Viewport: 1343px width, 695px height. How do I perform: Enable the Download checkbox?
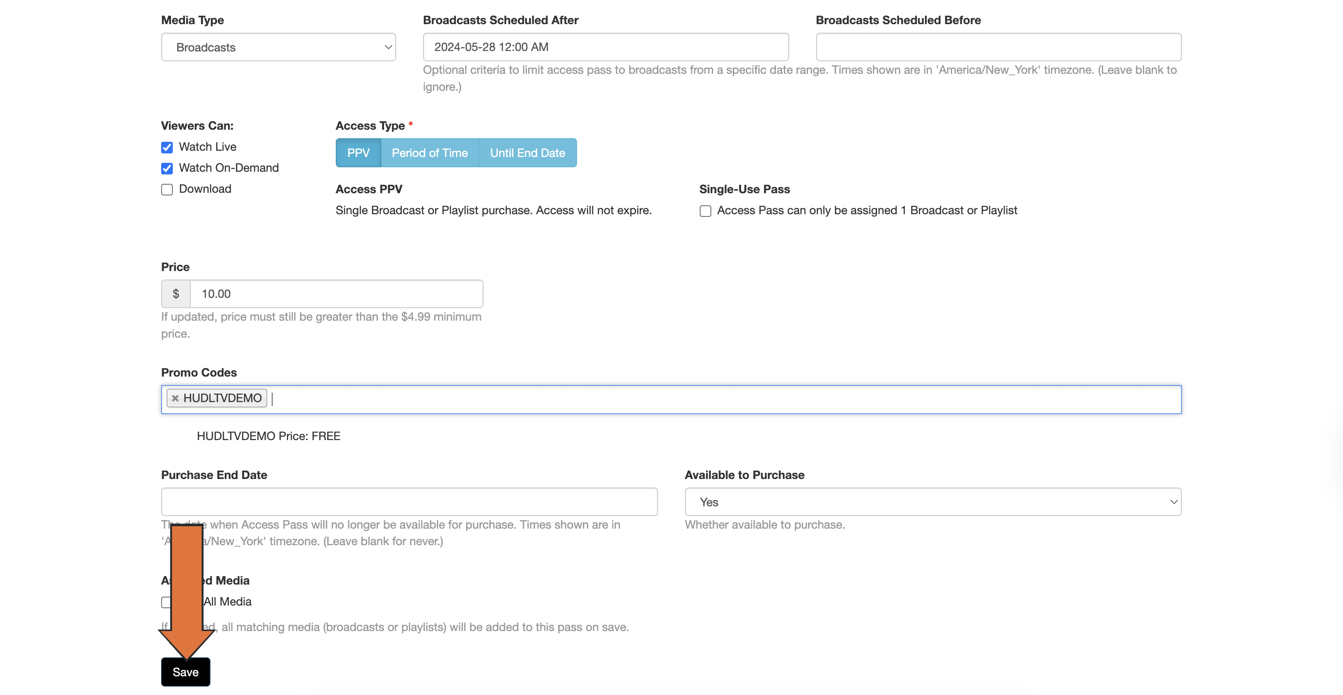tap(167, 190)
